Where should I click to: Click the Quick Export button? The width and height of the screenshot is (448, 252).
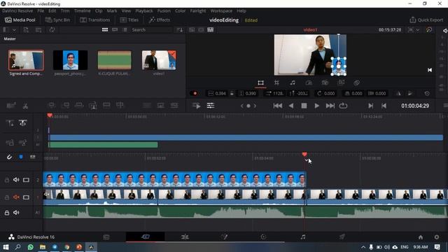point(426,20)
